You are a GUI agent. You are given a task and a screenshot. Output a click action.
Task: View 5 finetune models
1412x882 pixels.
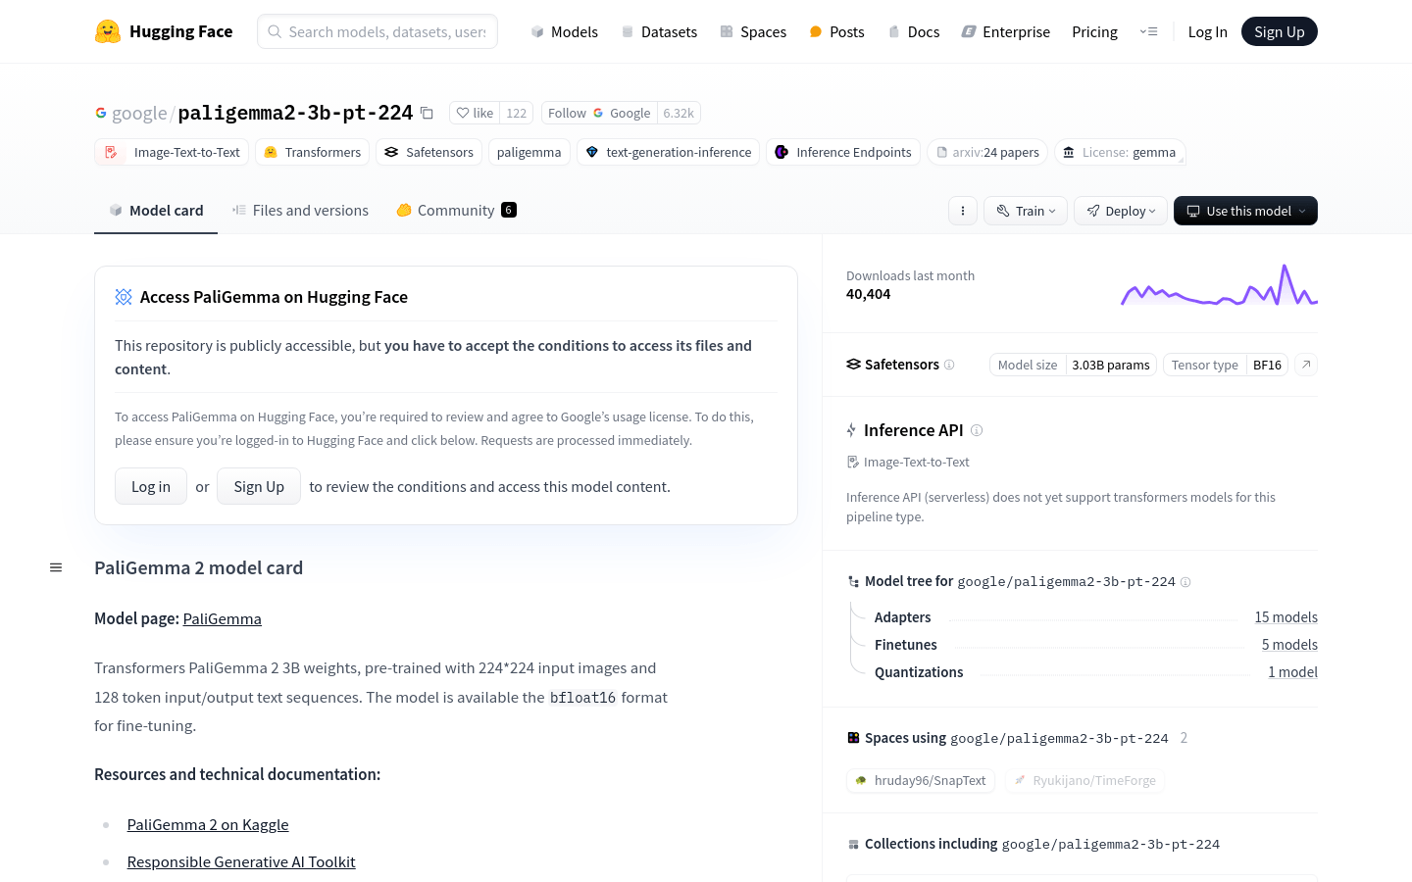pyautogui.click(x=1289, y=644)
